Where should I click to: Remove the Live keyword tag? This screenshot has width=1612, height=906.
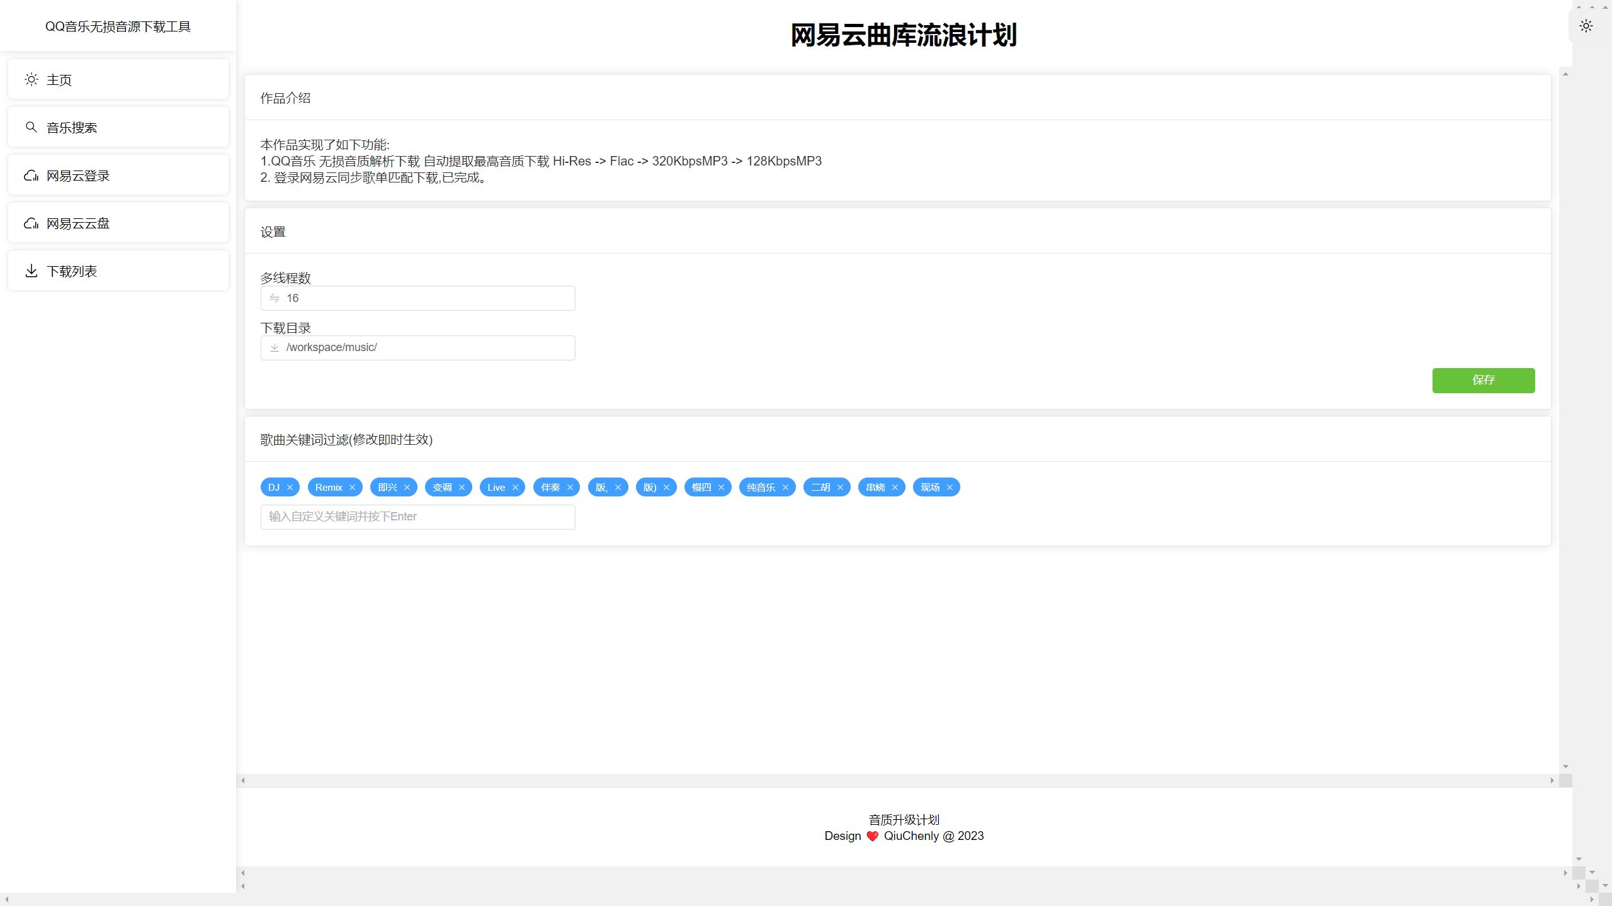click(x=515, y=488)
